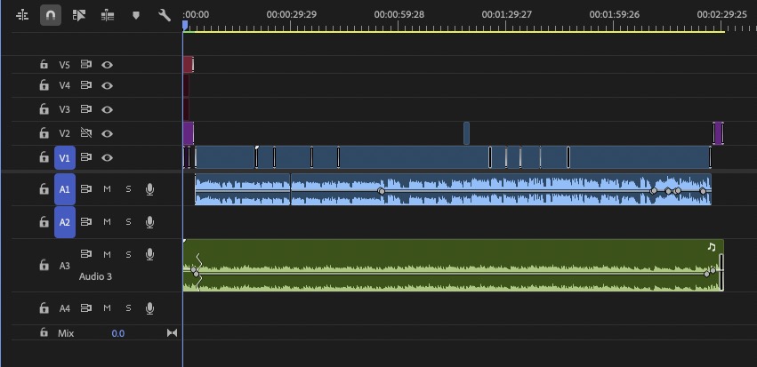
Task: Toggle Snap in timeline magnet icon
Action: (51, 15)
